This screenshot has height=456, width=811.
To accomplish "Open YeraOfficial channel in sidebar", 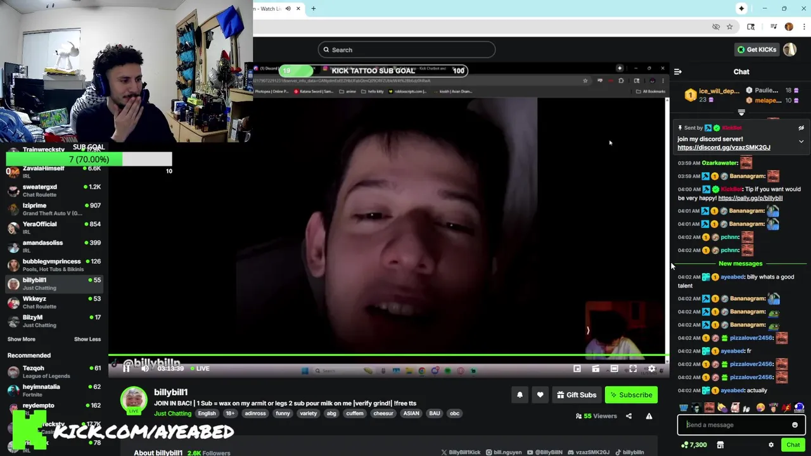I will click(x=54, y=227).
